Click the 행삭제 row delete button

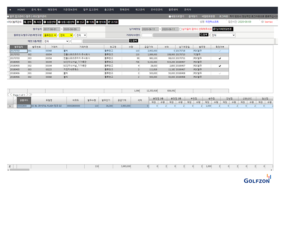tap(101, 22)
